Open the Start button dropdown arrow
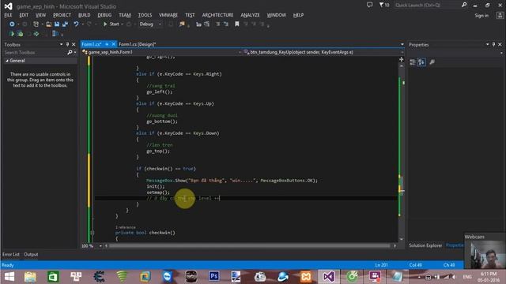This screenshot has width=506, height=284. pos(123,24)
